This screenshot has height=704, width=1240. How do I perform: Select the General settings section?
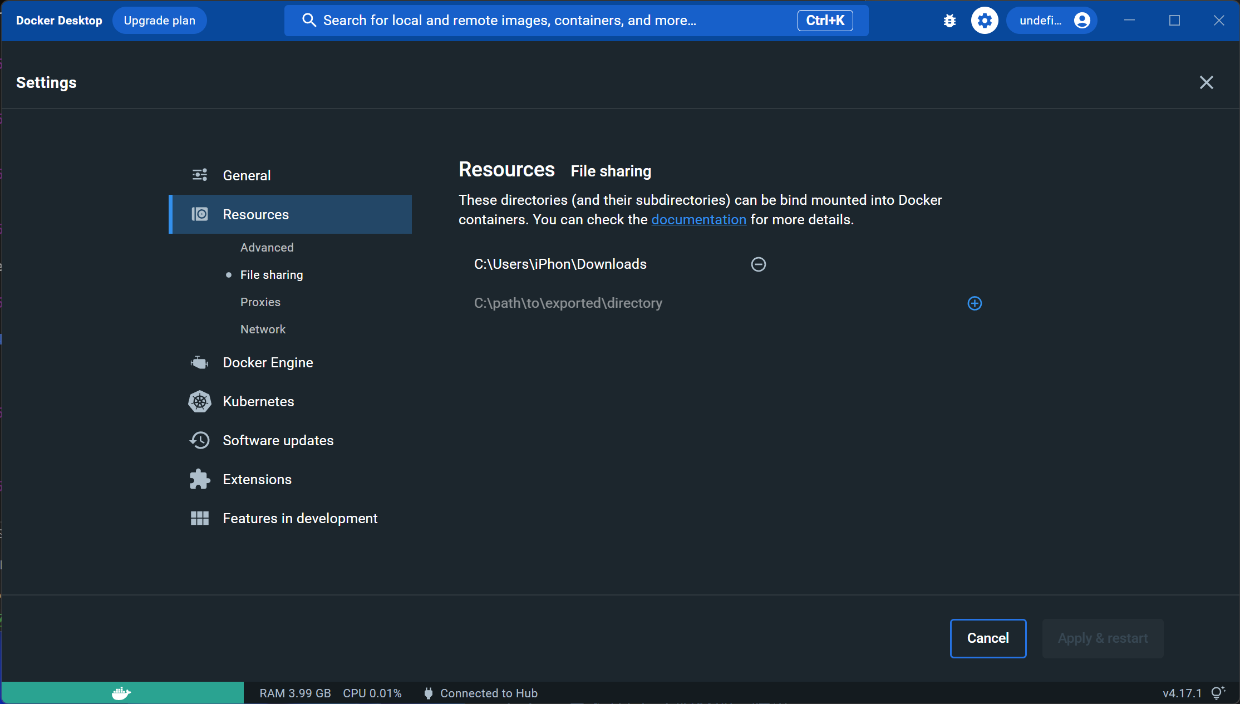coord(247,175)
